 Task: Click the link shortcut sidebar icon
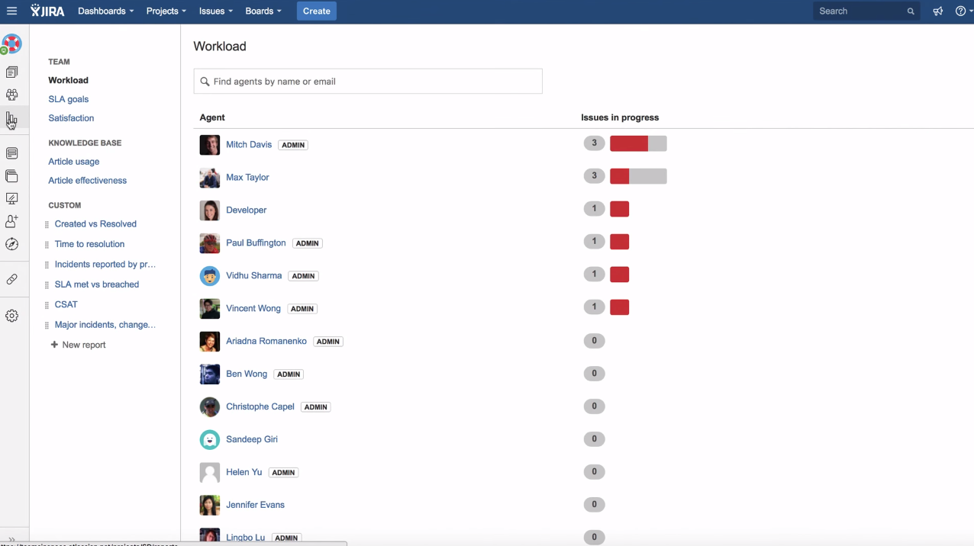coord(11,280)
